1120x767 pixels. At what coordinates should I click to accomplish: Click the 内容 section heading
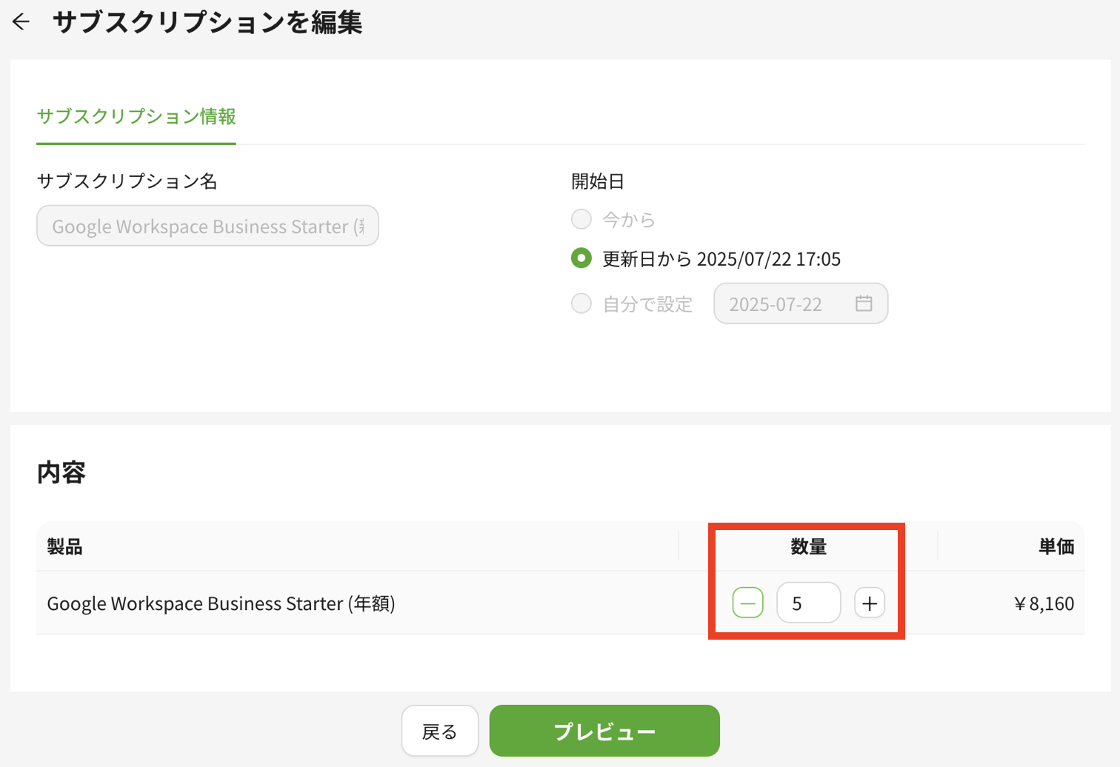[61, 472]
